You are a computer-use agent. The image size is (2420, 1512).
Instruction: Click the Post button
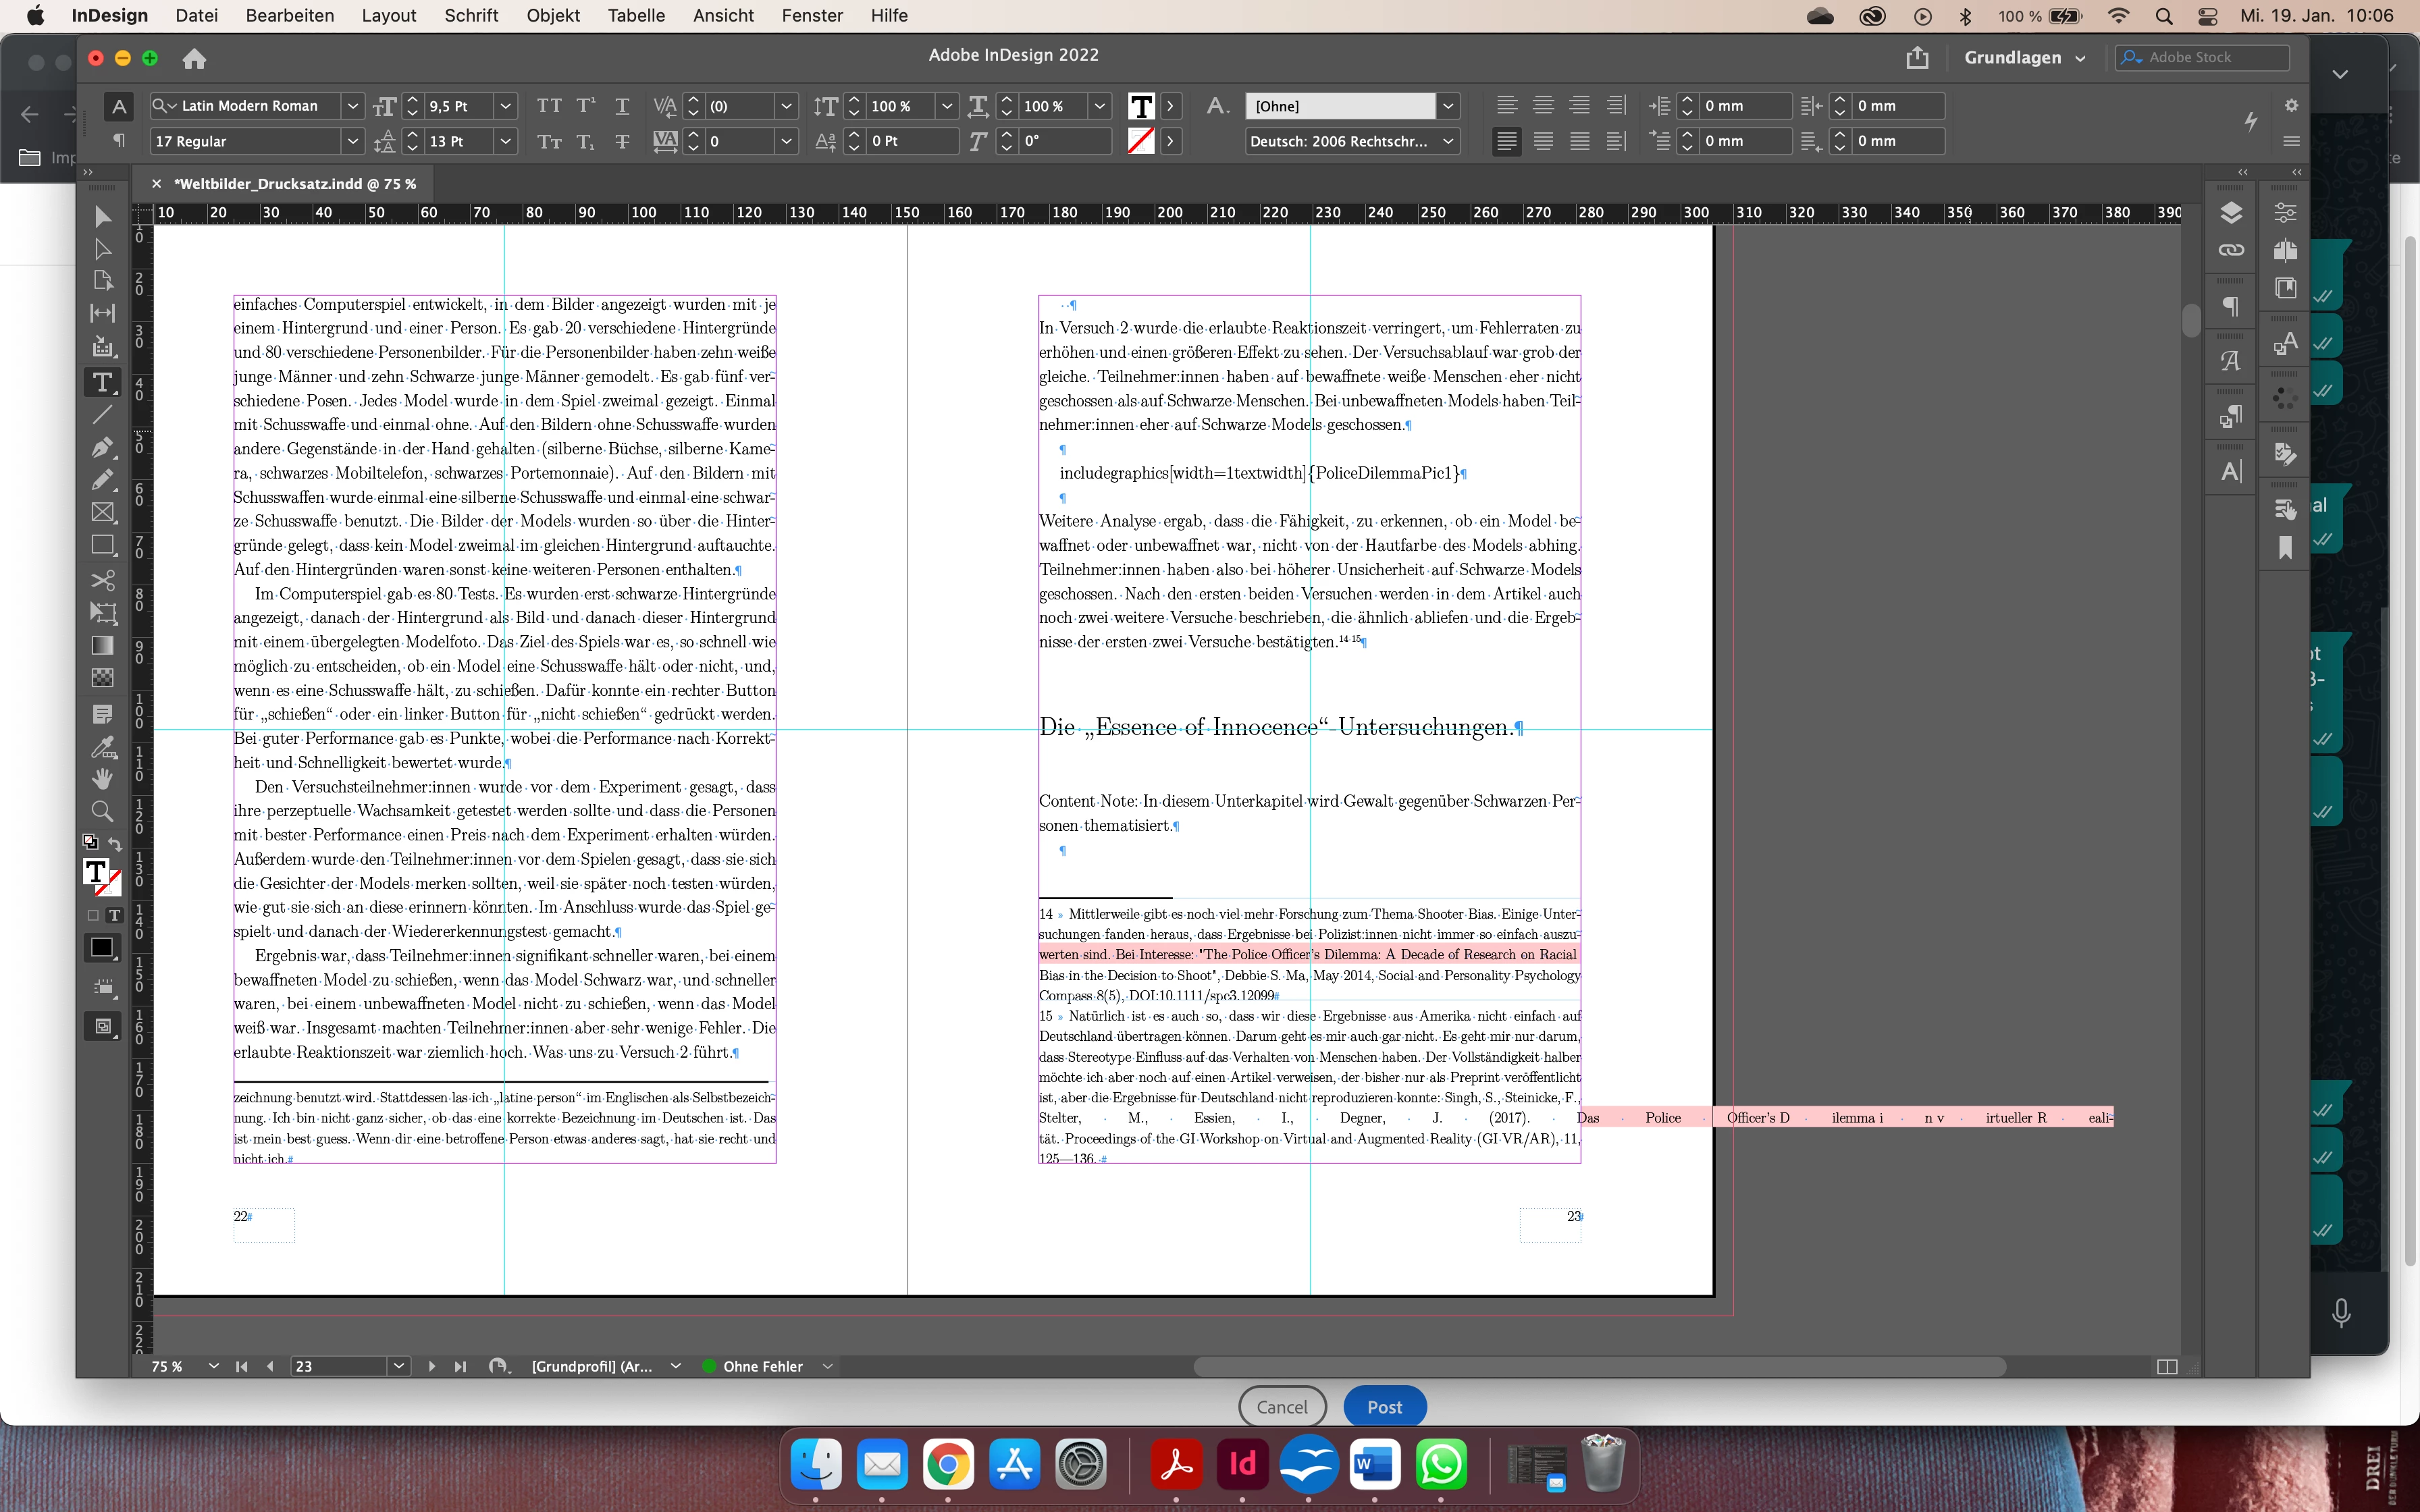point(1384,1406)
